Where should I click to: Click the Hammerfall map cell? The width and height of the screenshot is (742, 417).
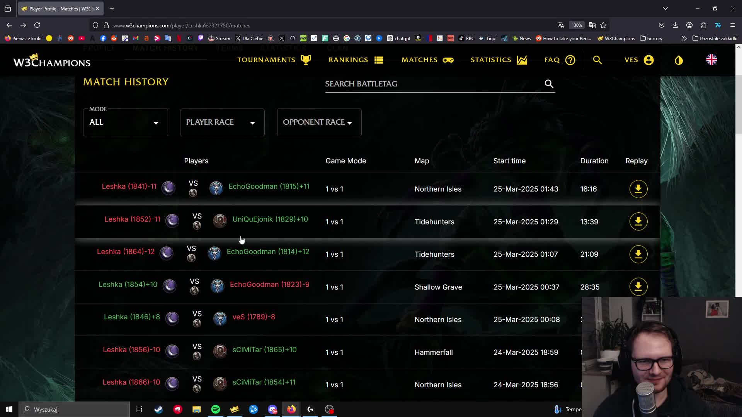tap(434, 352)
